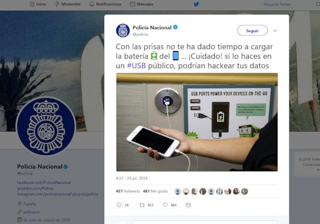Open Mensajes in the top bar
The image size is (320, 224).
pyautogui.click(x=142, y=4)
